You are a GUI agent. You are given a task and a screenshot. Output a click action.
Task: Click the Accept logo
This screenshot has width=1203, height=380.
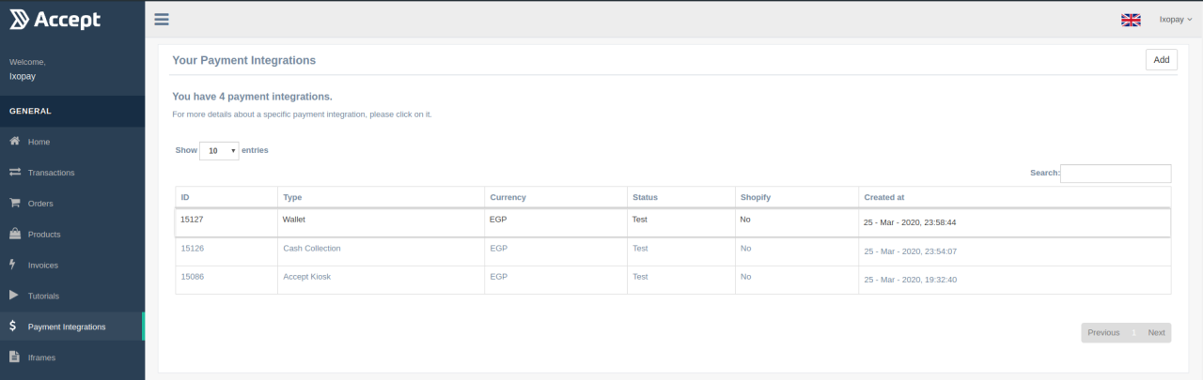[55, 20]
